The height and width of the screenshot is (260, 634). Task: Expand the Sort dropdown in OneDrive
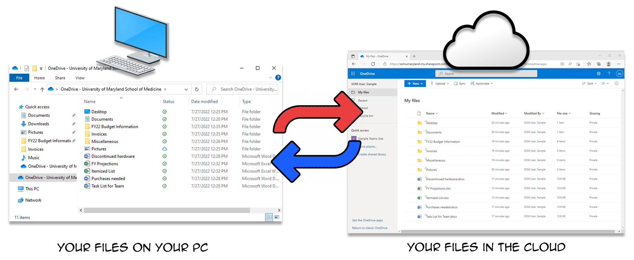click(589, 84)
